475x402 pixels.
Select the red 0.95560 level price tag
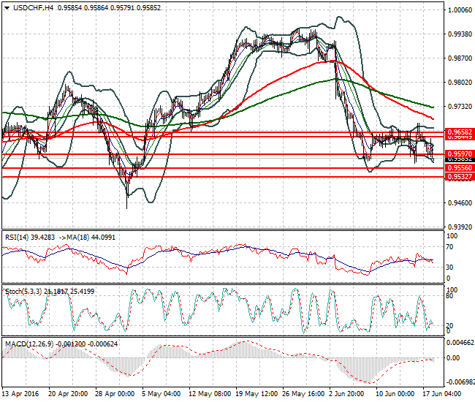460,168
